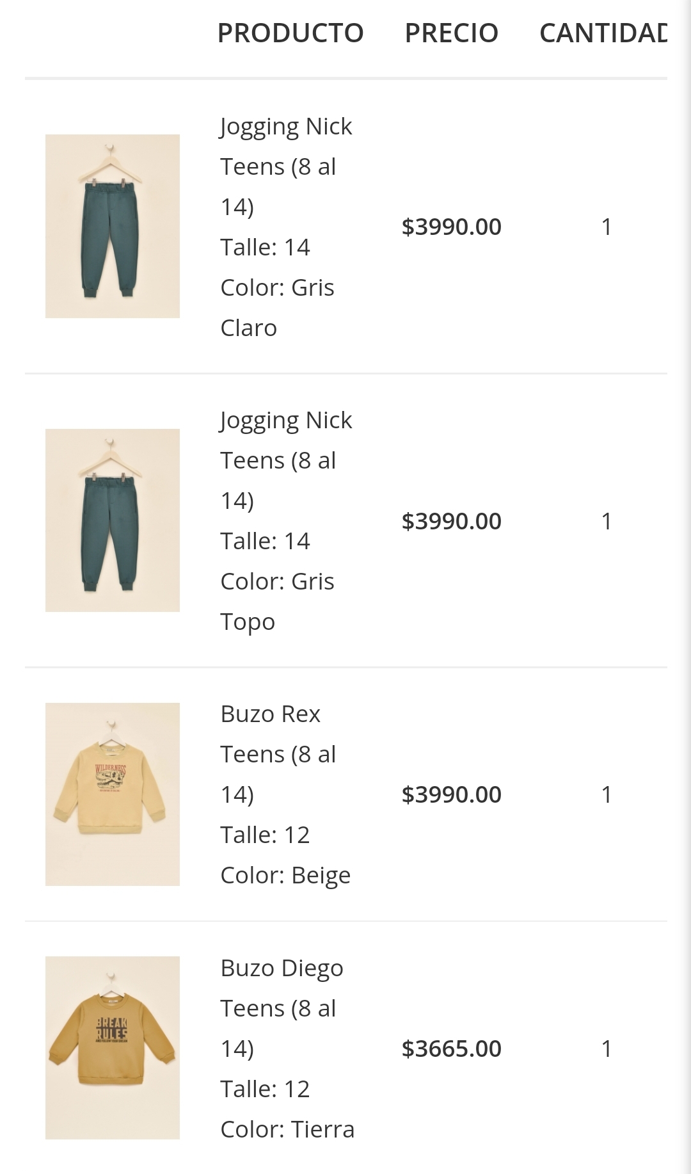Click the quantity value for Buzo Diego
The width and height of the screenshot is (691, 1174).
607,1049
